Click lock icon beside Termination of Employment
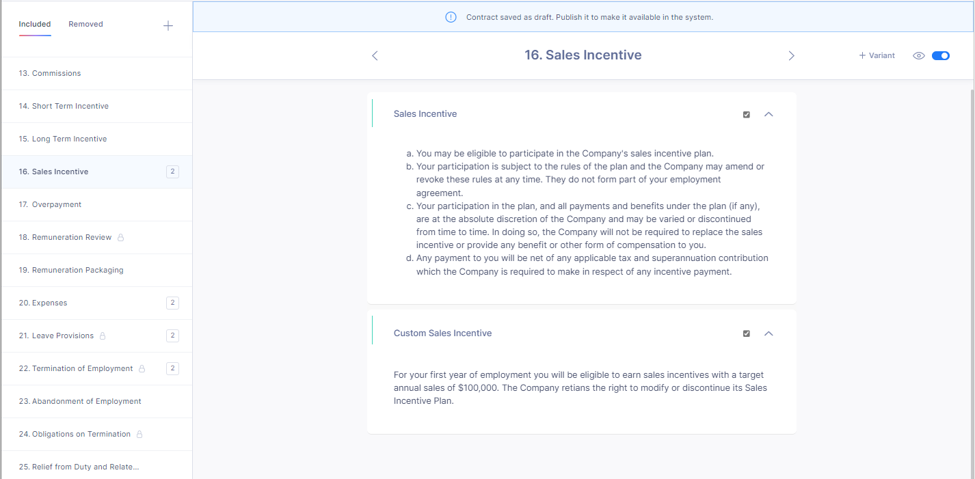This screenshot has width=975, height=479. 142,369
